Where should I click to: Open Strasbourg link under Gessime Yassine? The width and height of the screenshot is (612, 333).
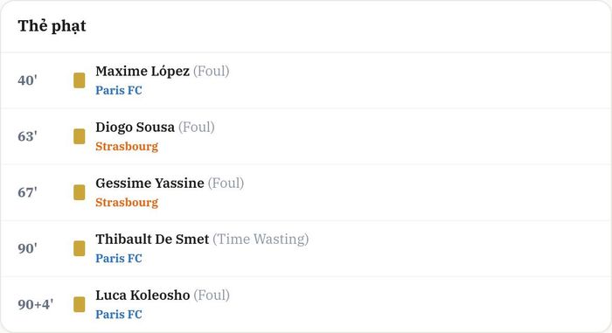[127, 203]
